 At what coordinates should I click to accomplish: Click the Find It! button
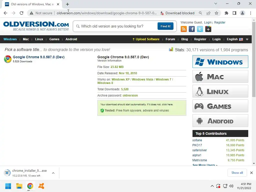click(165, 26)
